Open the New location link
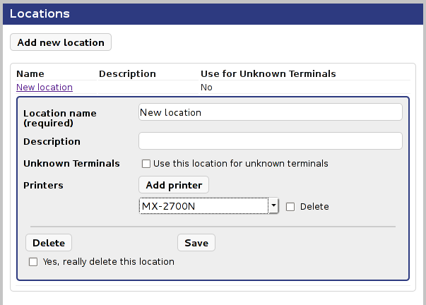Viewport: 426px width, 305px height. click(x=45, y=88)
